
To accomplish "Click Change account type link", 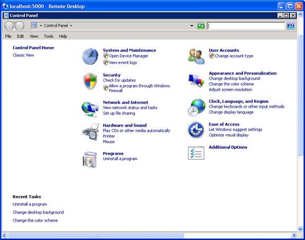I will point(234,56).
